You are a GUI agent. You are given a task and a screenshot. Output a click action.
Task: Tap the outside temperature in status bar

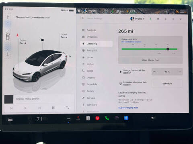(x=132, y=11)
